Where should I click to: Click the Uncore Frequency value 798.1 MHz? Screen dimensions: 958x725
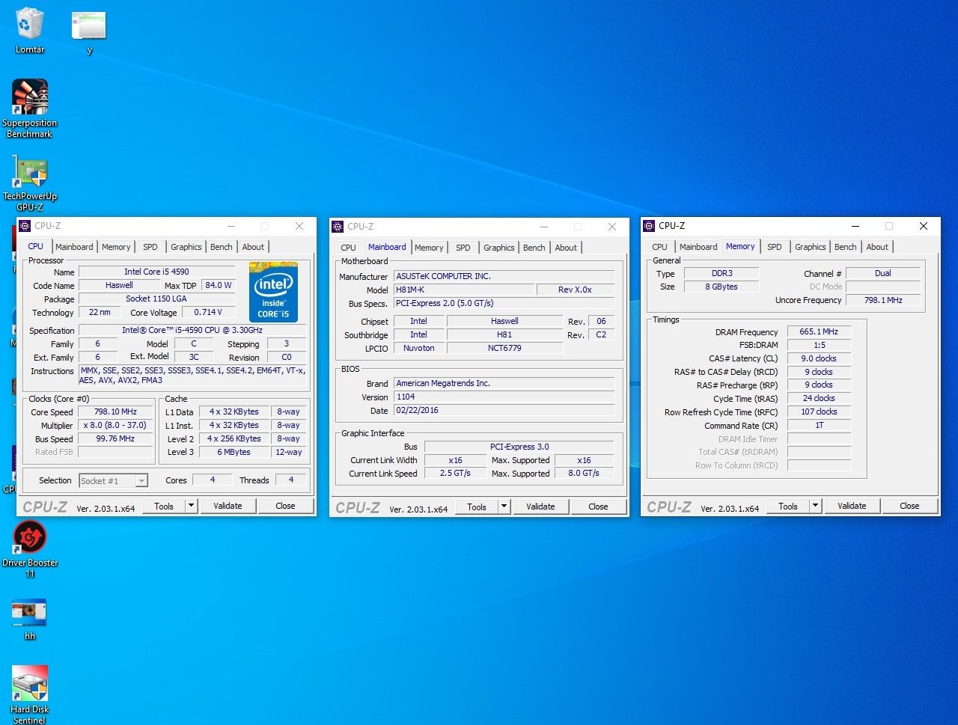[x=883, y=300]
